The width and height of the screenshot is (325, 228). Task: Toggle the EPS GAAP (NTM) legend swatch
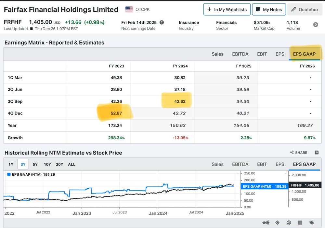tap(9, 174)
